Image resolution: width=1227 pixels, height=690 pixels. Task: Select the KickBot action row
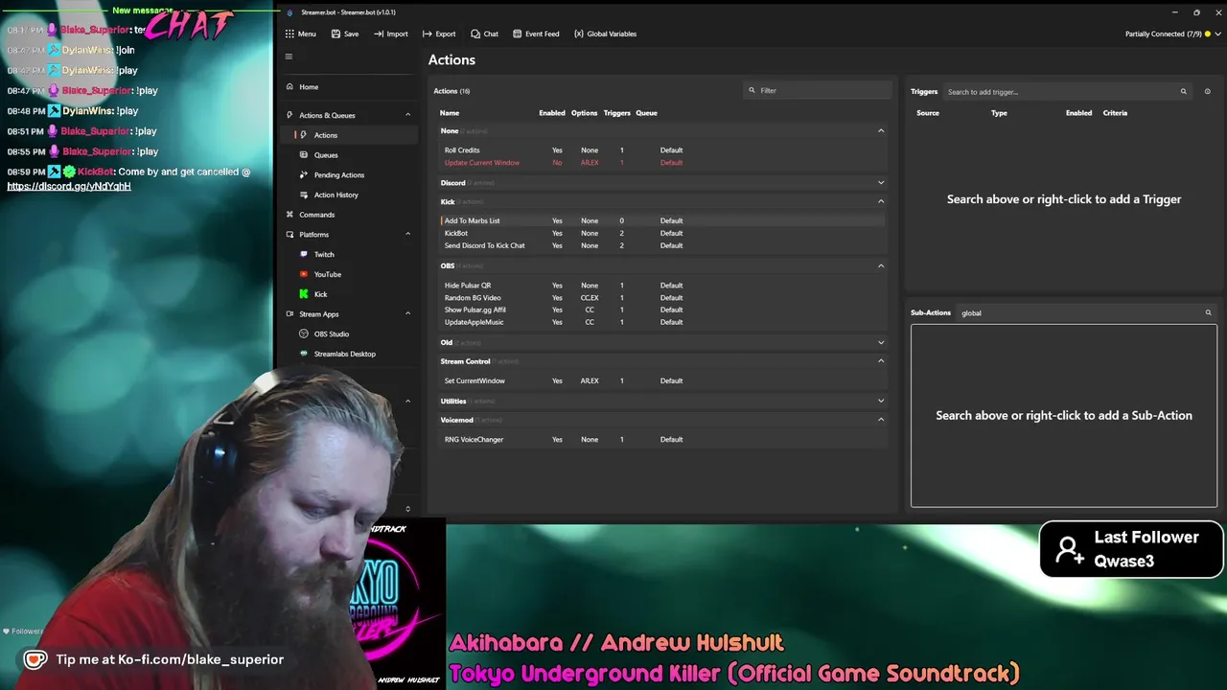[660, 233]
